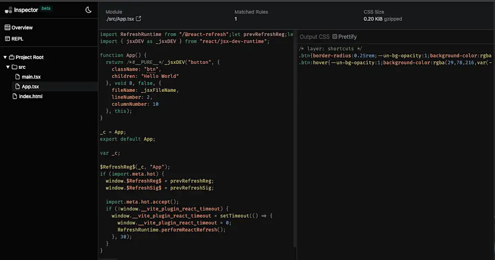Screen dimensions: 495x260
Task: Open the UnoCSS Inspector logo
Action: pyautogui.click(x=9, y=9)
